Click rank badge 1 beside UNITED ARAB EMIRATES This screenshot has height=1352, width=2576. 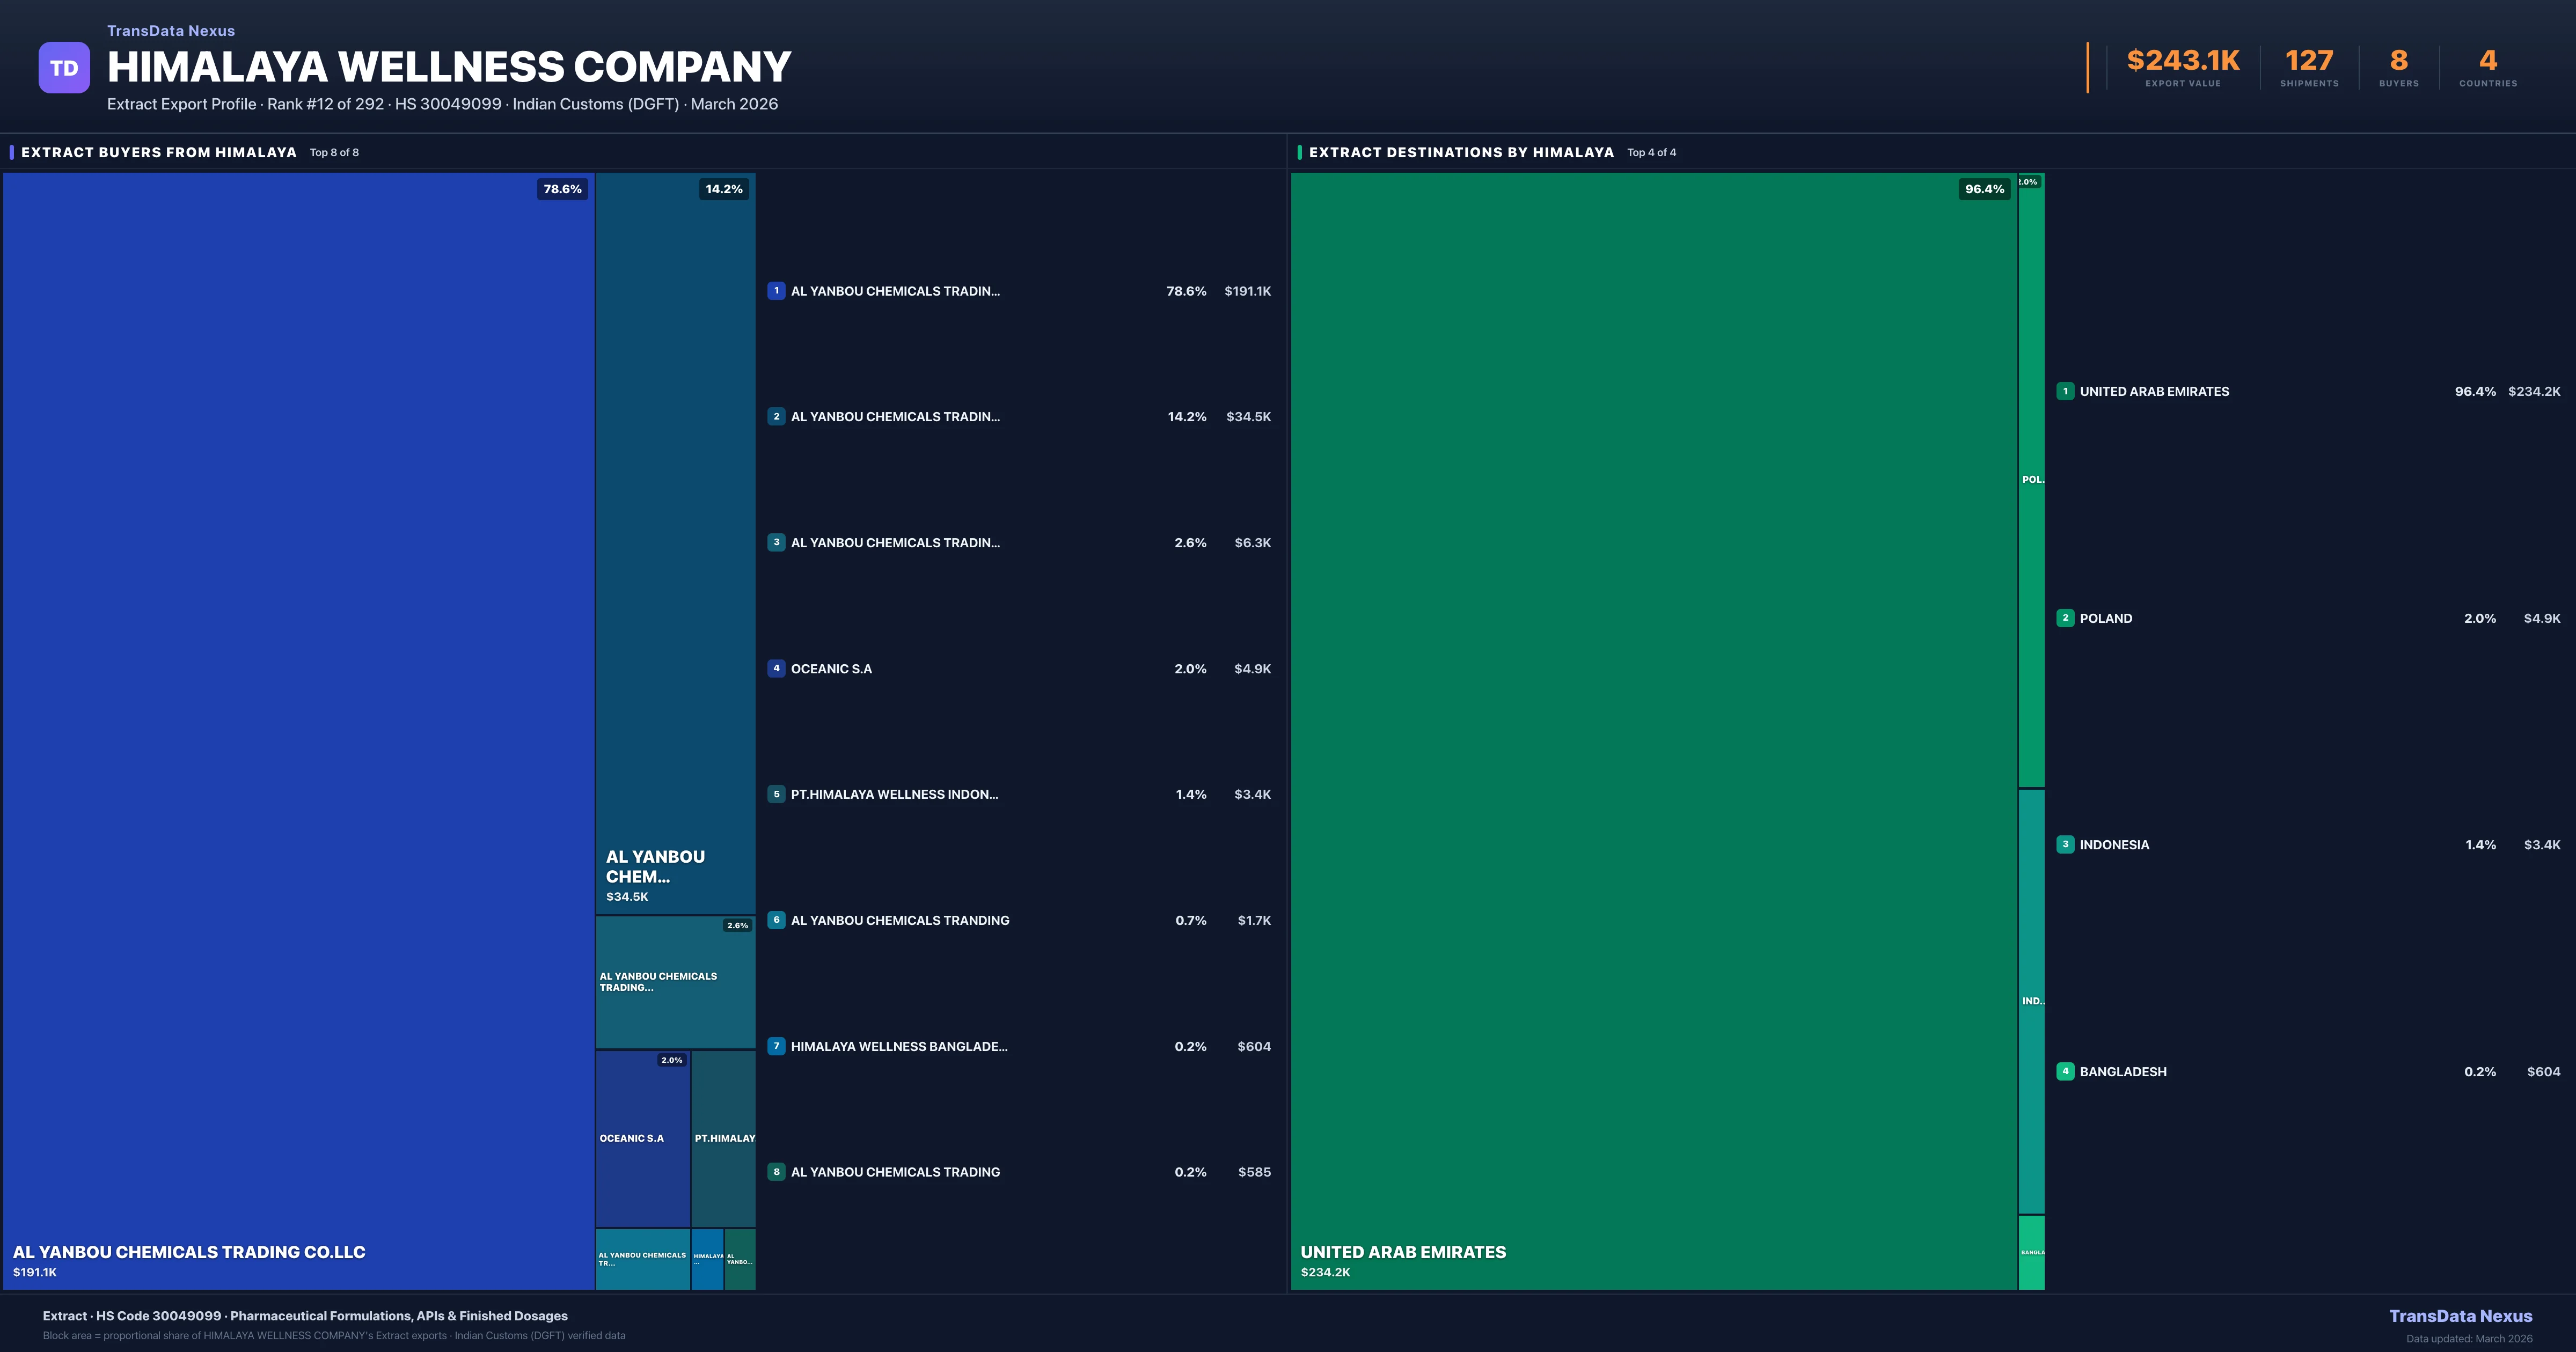(x=2065, y=391)
